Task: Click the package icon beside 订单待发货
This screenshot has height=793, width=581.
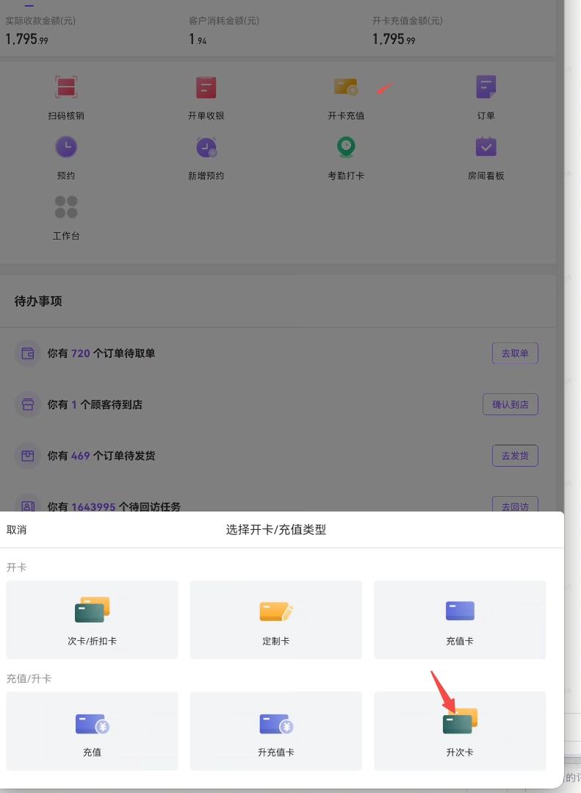Action: 28,456
